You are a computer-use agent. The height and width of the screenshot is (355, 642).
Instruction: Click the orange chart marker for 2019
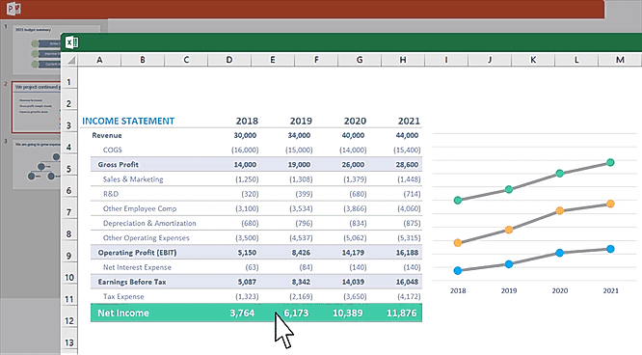click(509, 230)
